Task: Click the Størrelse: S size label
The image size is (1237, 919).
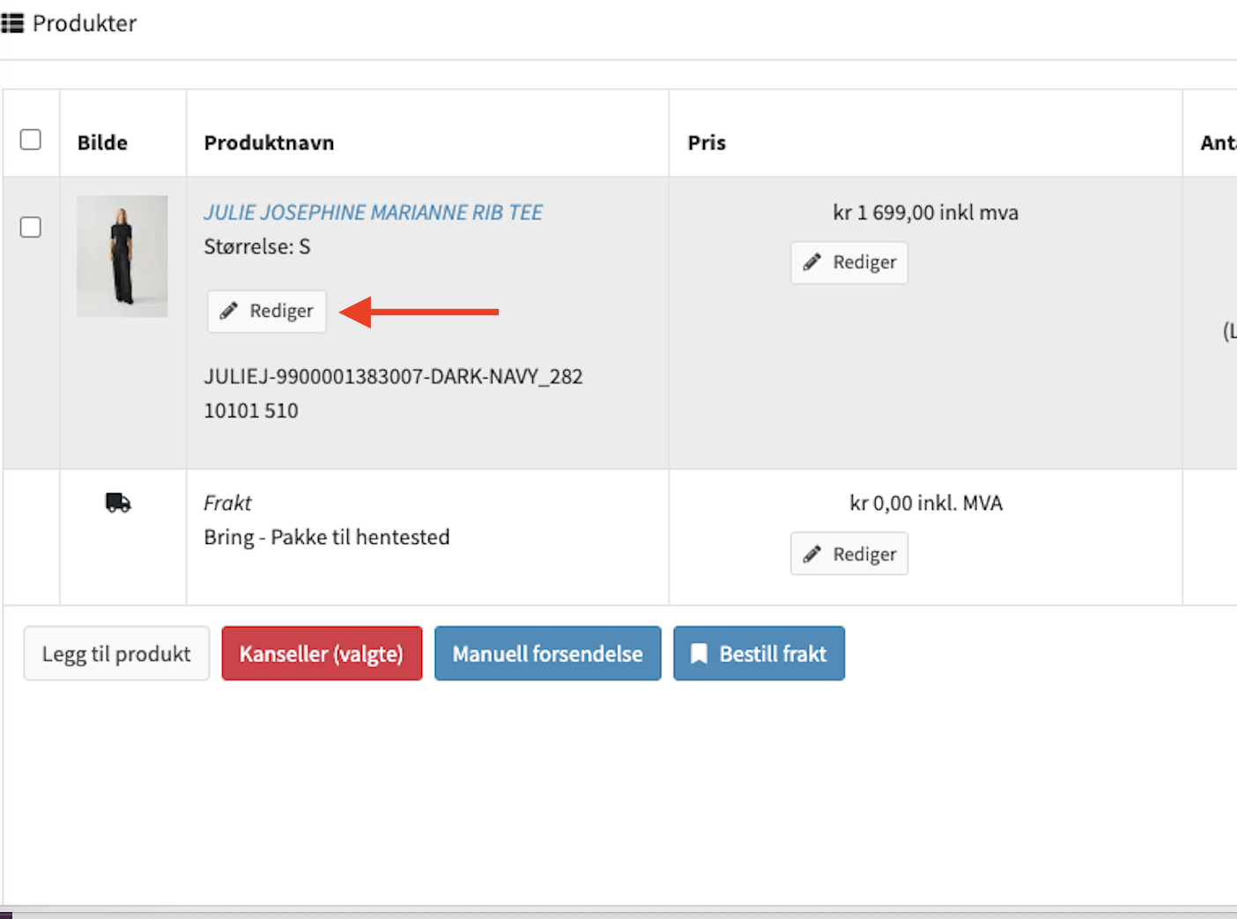Action: (257, 247)
